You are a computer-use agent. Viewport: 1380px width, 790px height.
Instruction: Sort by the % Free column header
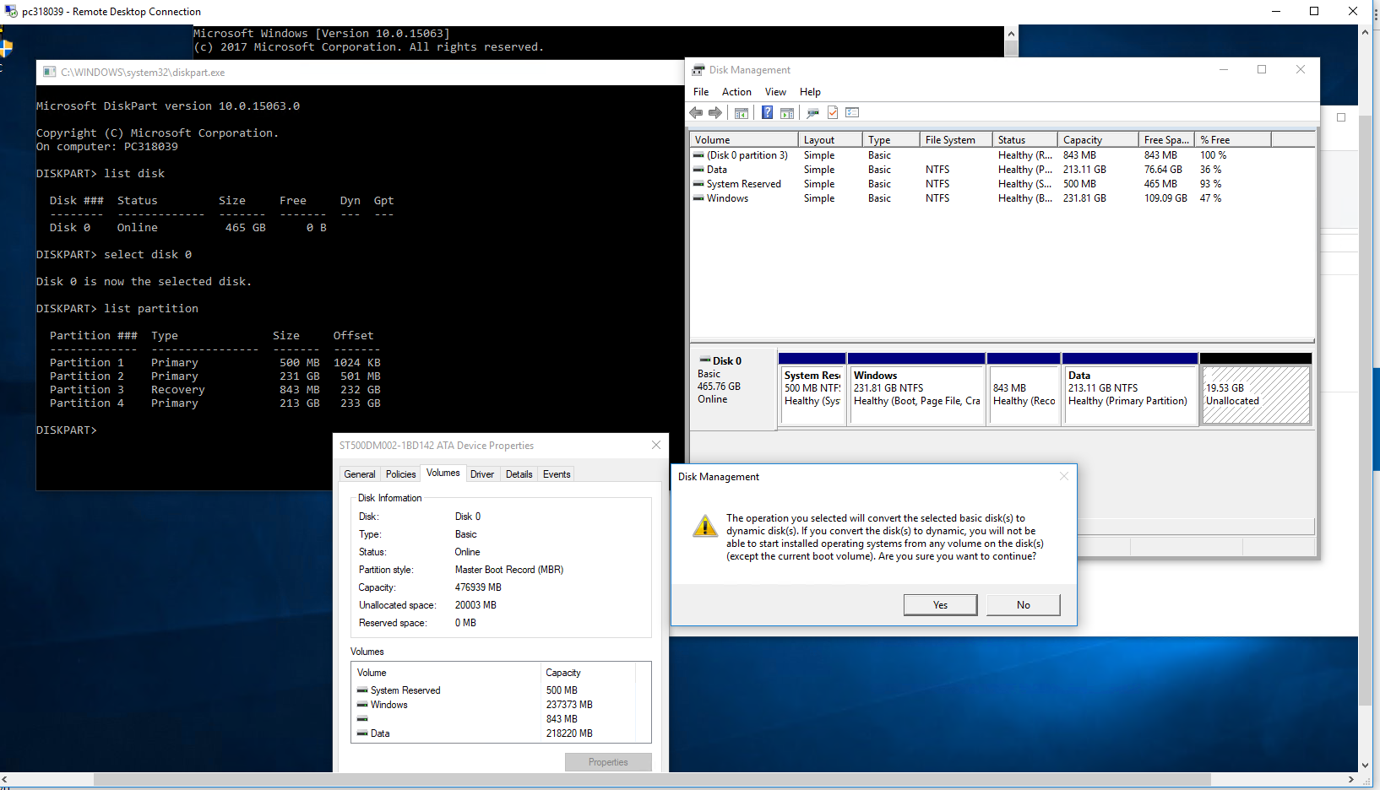pos(1232,140)
